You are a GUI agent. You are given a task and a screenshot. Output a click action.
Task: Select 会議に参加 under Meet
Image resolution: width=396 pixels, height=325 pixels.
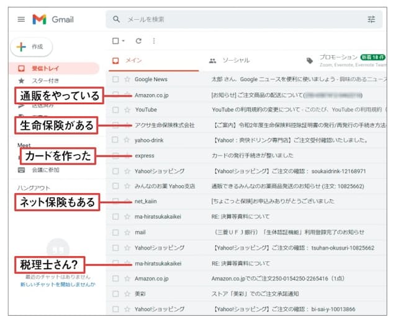pos(45,170)
